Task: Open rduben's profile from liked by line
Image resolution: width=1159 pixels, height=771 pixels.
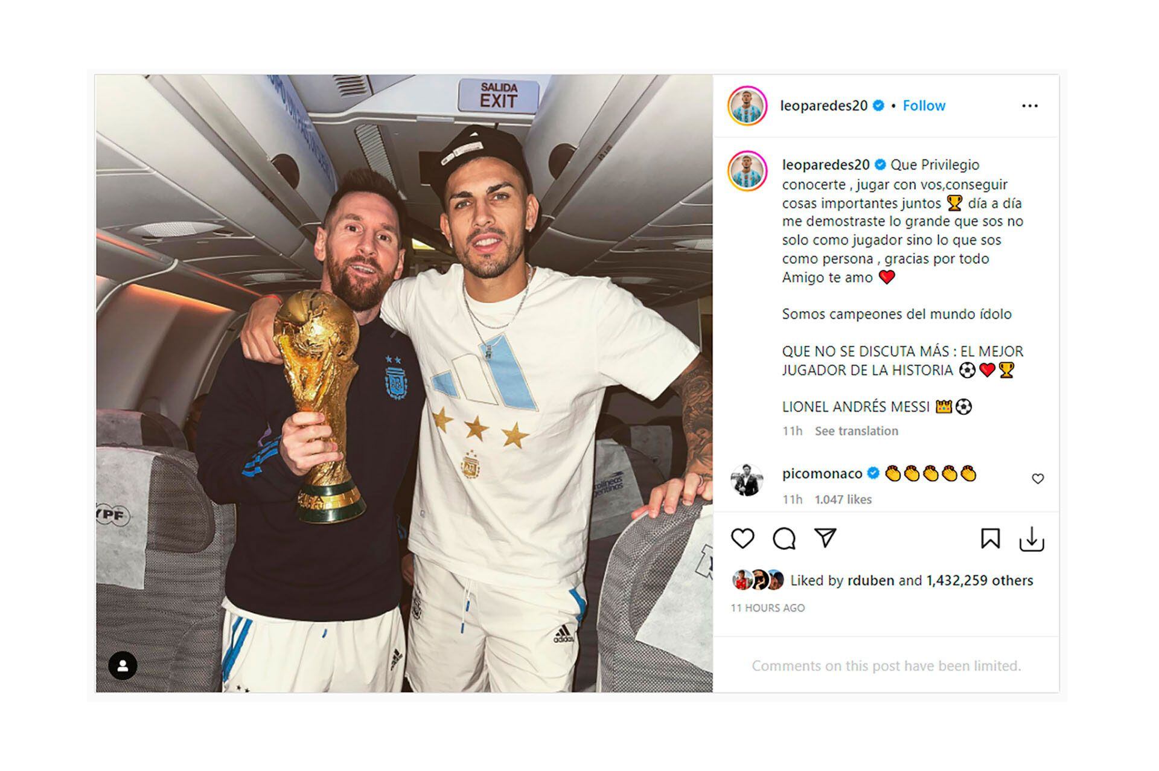Action: pos(870,580)
